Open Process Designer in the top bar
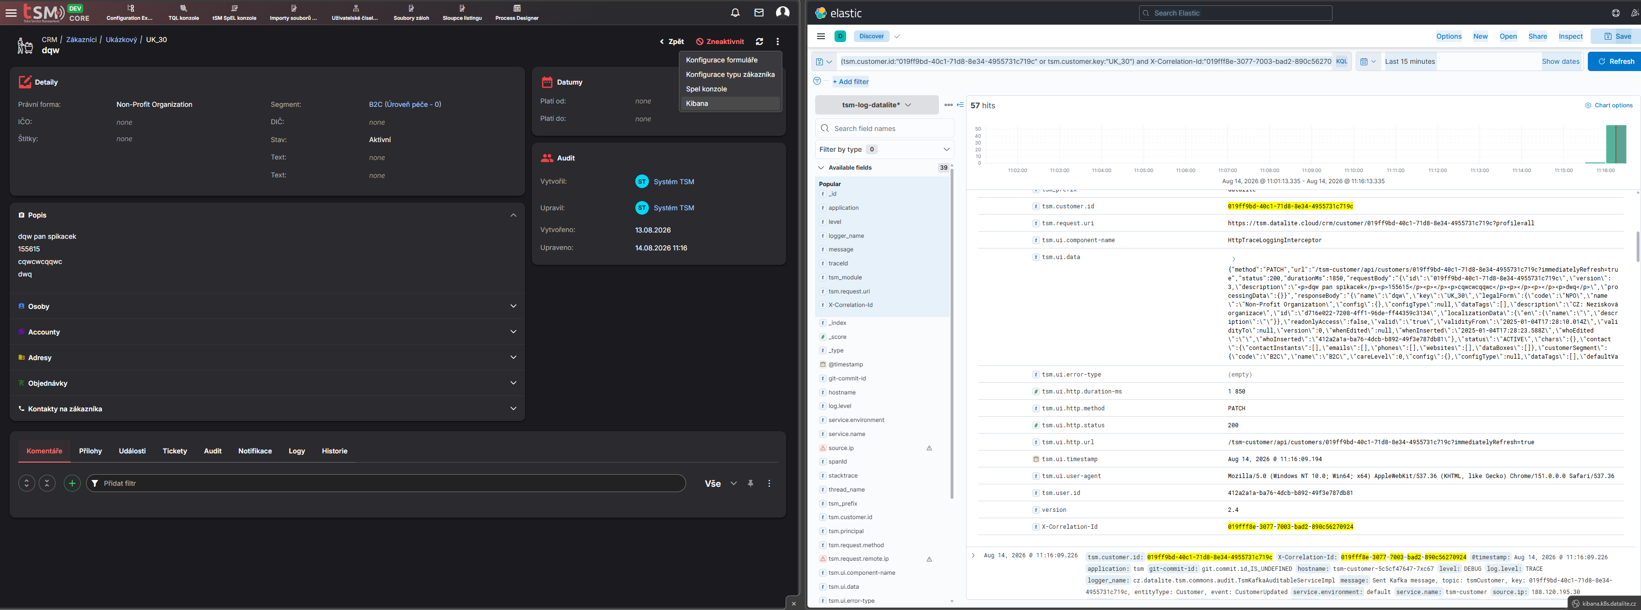The width and height of the screenshot is (1641, 610). coord(517,13)
